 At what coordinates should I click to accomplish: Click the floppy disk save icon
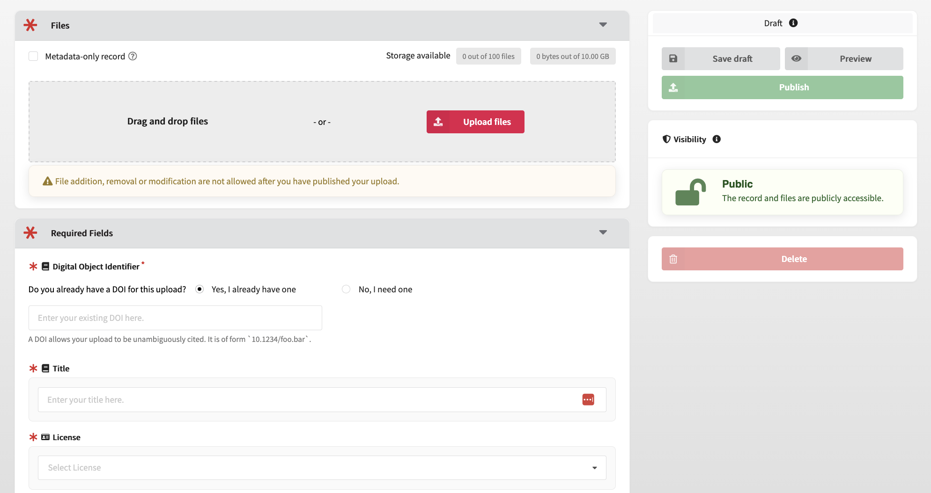tap(673, 58)
